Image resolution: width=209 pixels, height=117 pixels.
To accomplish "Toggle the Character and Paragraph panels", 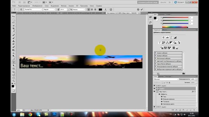I will click(111, 9).
